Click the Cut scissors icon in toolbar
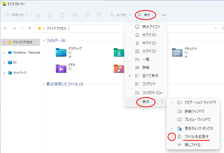 point(38,15)
